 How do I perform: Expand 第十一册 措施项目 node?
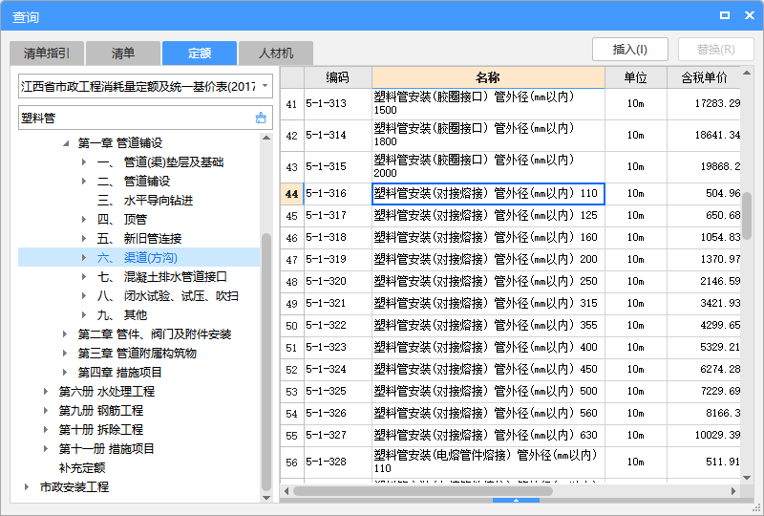(x=46, y=448)
